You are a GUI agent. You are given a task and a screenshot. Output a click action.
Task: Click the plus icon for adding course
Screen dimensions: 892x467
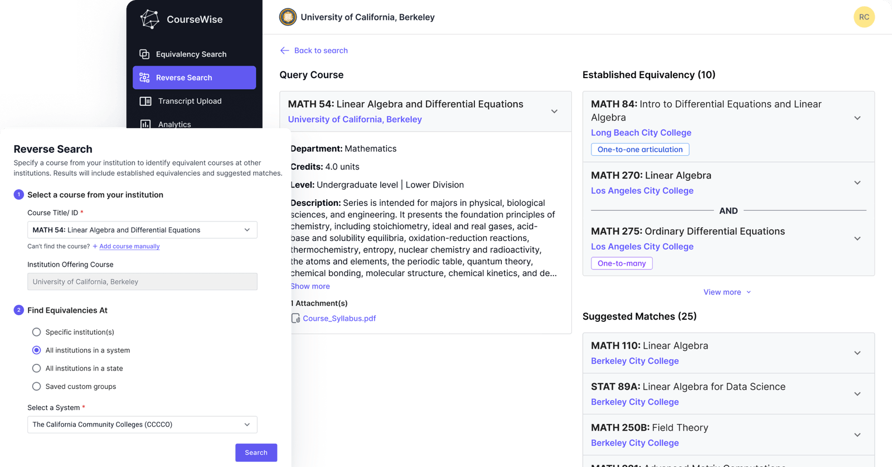(x=95, y=246)
